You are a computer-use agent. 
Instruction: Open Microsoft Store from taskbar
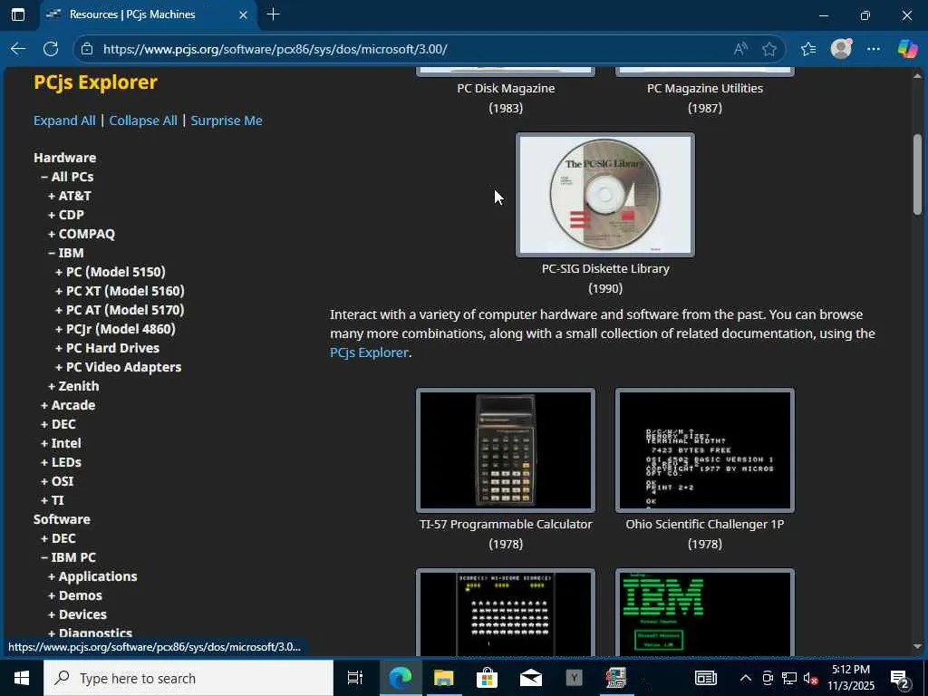(487, 678)
